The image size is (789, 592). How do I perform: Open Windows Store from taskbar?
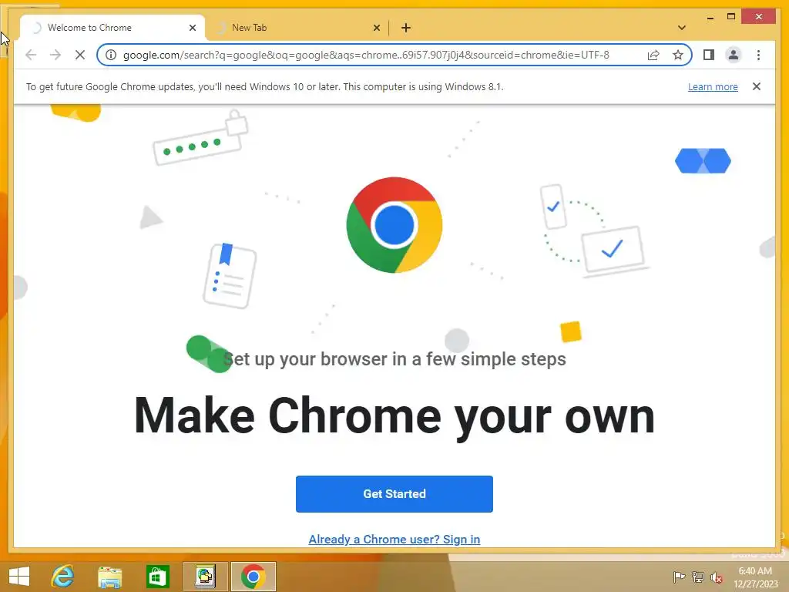(157, 577)
